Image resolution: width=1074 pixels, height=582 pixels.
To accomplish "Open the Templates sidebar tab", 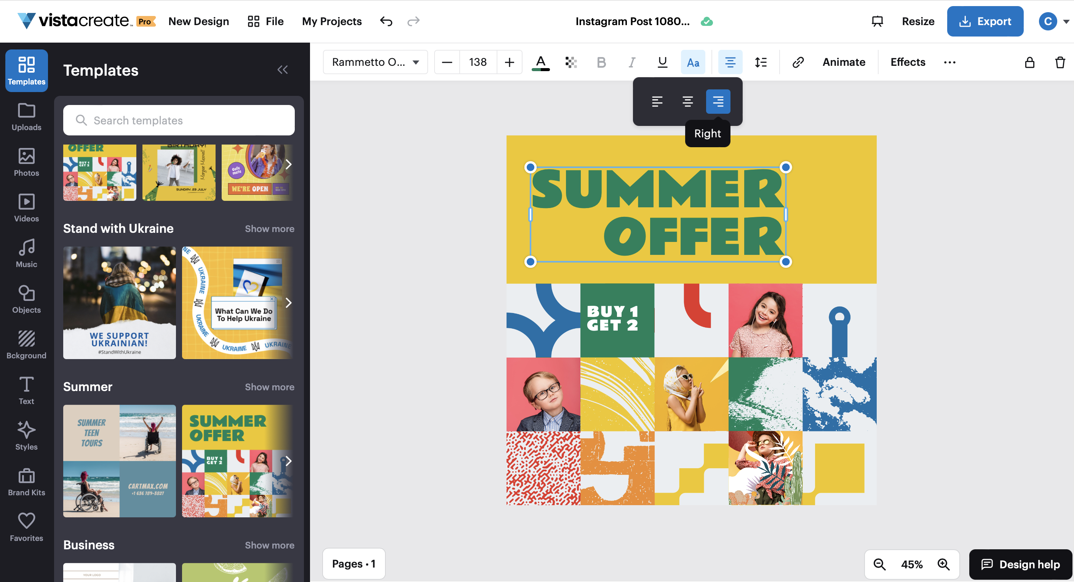I will (26, 70).
